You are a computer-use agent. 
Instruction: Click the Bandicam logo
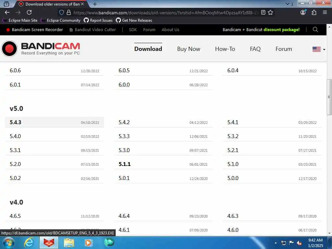pos(41,49)
